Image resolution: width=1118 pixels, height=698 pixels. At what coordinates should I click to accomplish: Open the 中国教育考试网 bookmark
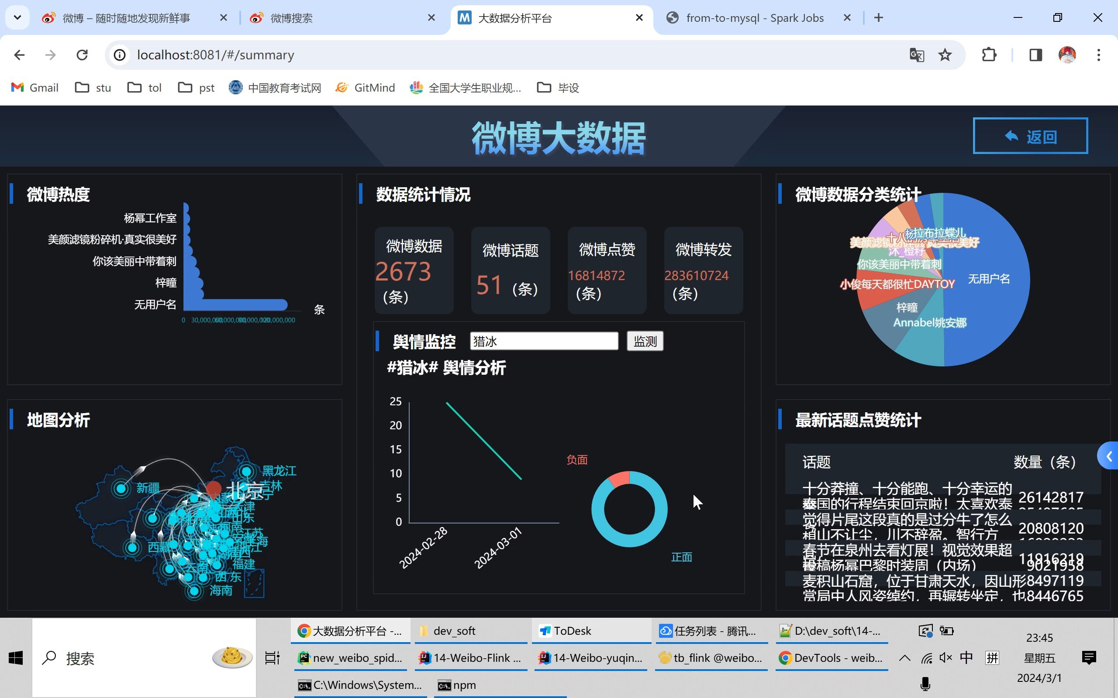(275, 88)
